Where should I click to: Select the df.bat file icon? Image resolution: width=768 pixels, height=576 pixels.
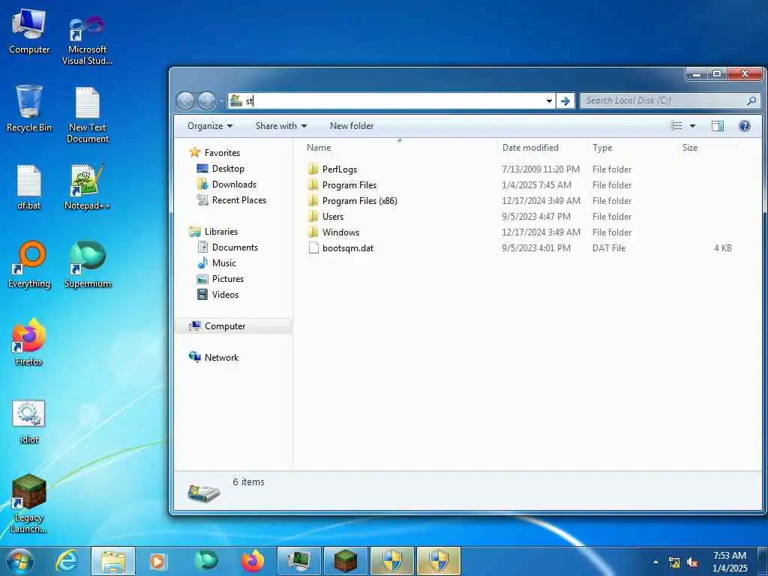pyautogui.click(x=29, y=187)
